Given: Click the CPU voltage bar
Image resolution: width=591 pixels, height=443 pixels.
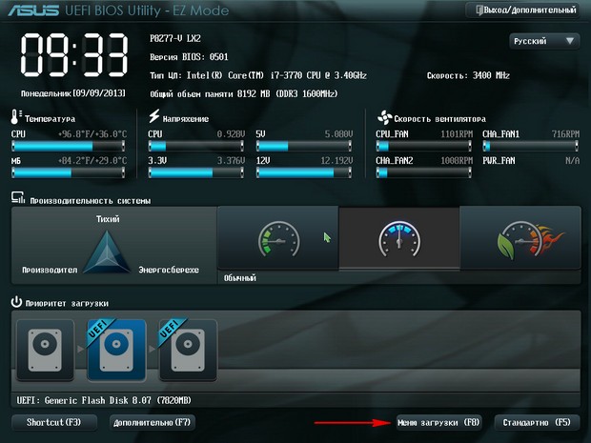Looking at the screenshot, I should tap(196, 146).
